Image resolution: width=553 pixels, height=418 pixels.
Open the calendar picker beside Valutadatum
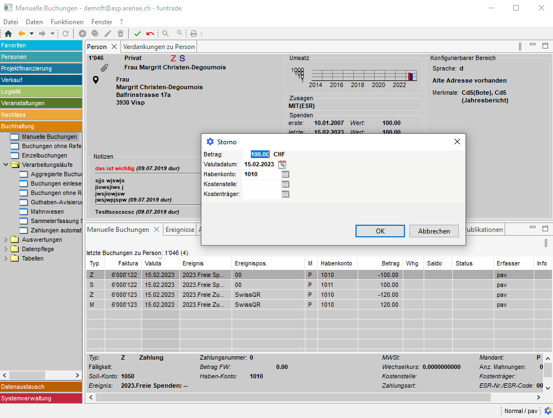[282, 165]
